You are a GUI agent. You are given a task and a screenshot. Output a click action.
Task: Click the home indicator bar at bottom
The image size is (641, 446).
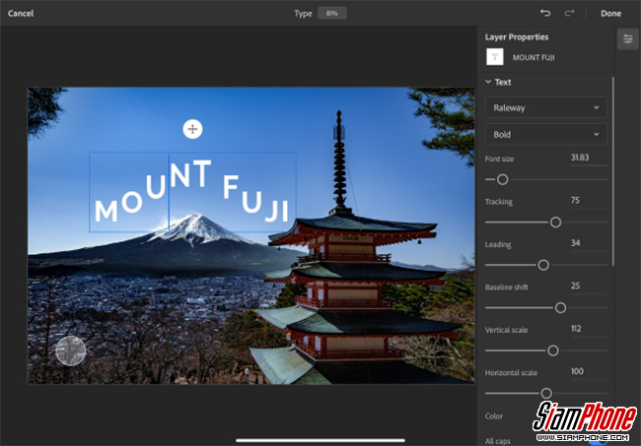tap(320, 440)
